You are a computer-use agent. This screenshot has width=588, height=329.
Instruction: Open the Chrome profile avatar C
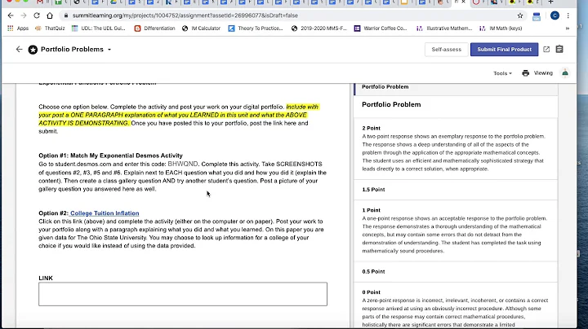point(555,15)
